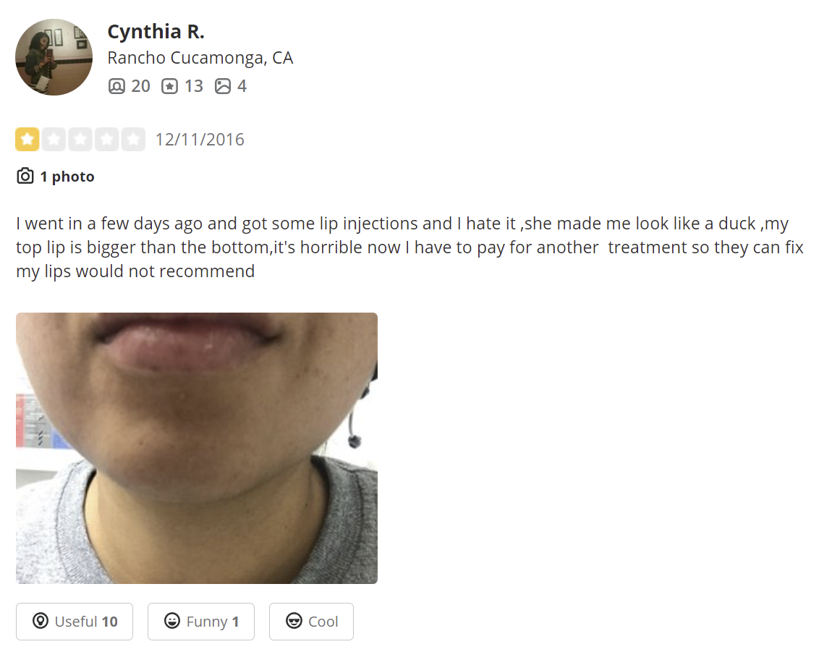This screenshot has width=819, height=652.
Task: Click the reviews star badge icon
Action: (x=169, y=86)
